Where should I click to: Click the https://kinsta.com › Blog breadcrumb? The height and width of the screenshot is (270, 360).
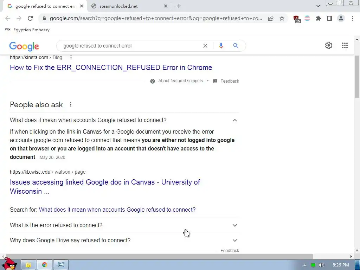pos(36,57)
